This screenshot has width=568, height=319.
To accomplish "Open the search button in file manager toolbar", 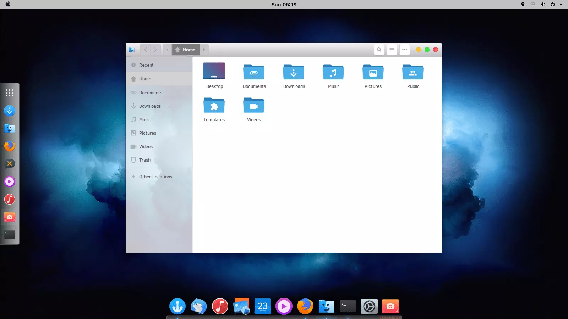I will pyautogui.click(x=379, y=50).
